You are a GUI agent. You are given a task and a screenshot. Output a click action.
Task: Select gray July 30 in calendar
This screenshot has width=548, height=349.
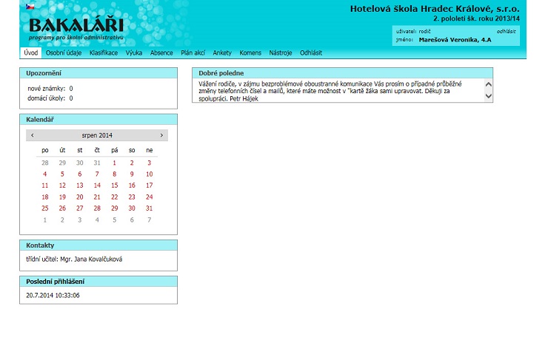pos(80,163)
